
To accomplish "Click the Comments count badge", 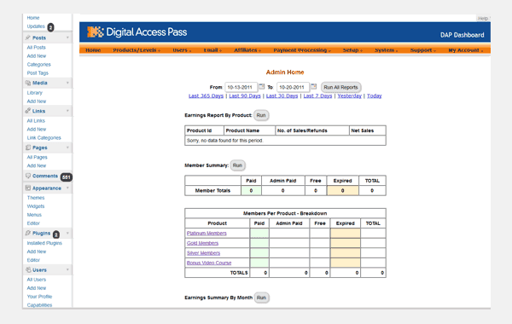I will point(67,176).
